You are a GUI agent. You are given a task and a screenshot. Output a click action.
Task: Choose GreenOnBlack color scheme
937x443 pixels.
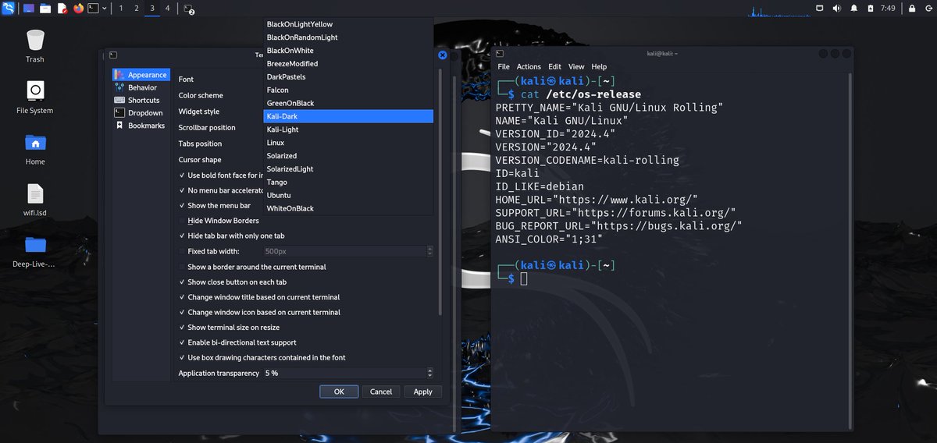(x=348, y=103)
